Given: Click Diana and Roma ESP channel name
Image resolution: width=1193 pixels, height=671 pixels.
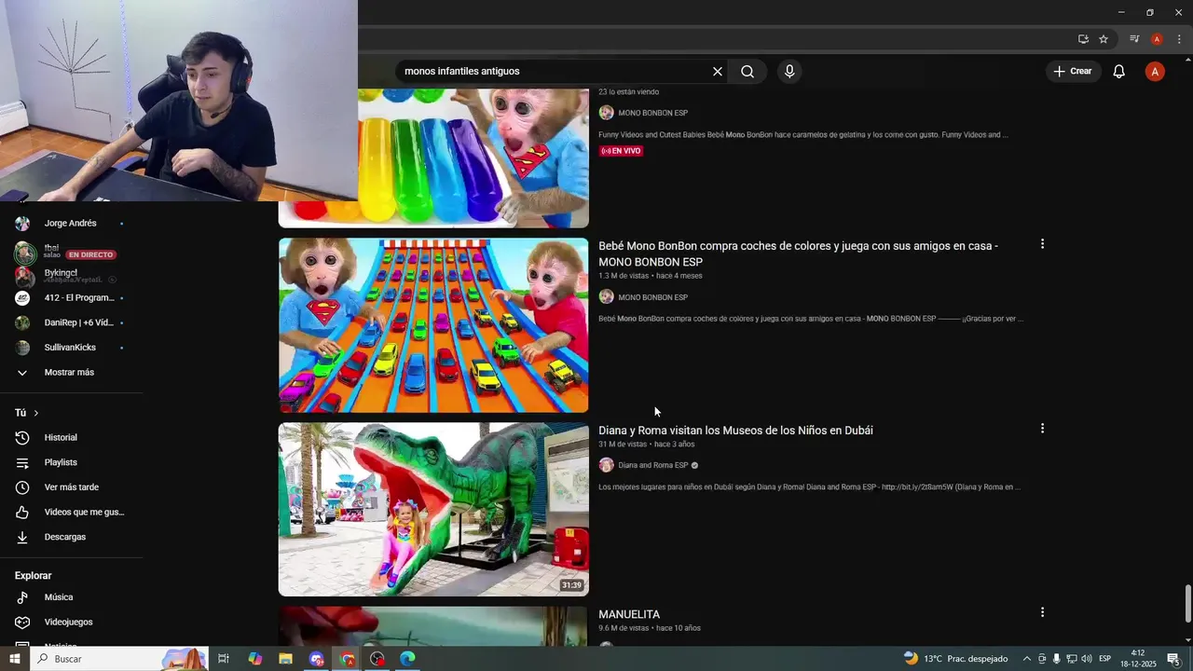Looking at the screenshot, I should point(653,465).
